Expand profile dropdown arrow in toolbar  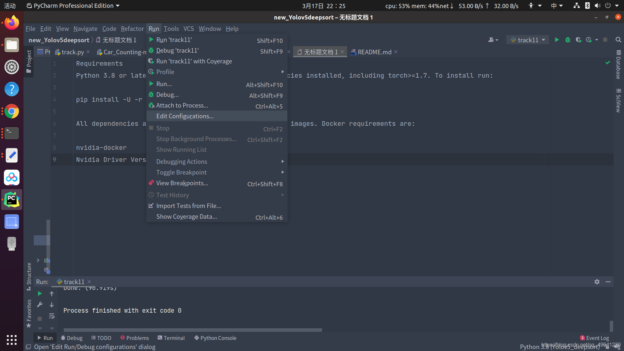596,40
